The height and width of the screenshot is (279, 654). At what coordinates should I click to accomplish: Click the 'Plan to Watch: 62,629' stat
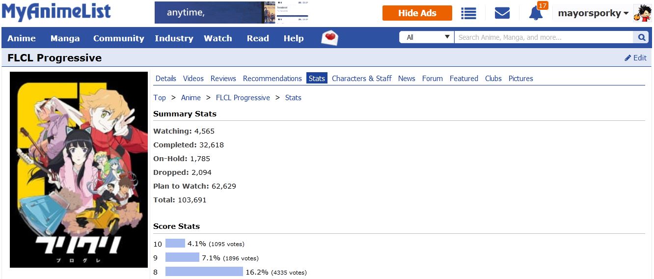point(194,186)
